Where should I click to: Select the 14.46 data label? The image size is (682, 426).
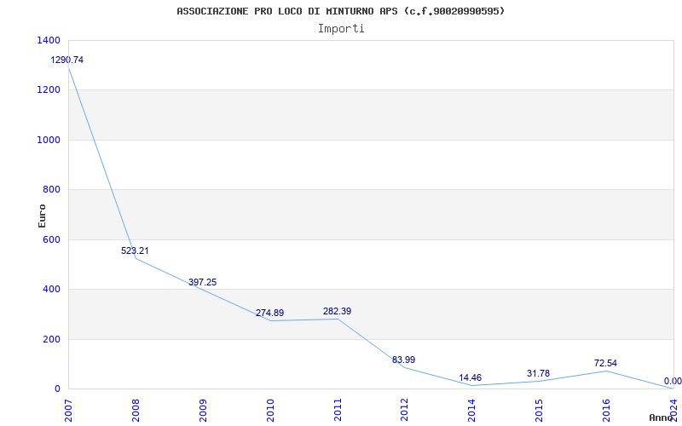click(471, 377)
